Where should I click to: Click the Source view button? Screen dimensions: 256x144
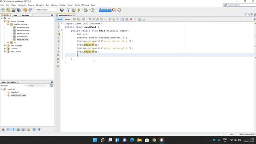[x=59, y=20]
